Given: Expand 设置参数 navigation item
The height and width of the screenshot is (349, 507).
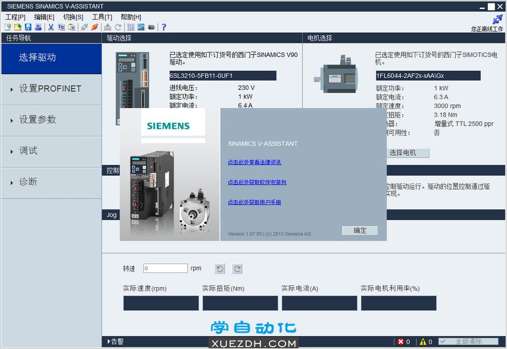Looking at the screenshot, I should point(51,120).
